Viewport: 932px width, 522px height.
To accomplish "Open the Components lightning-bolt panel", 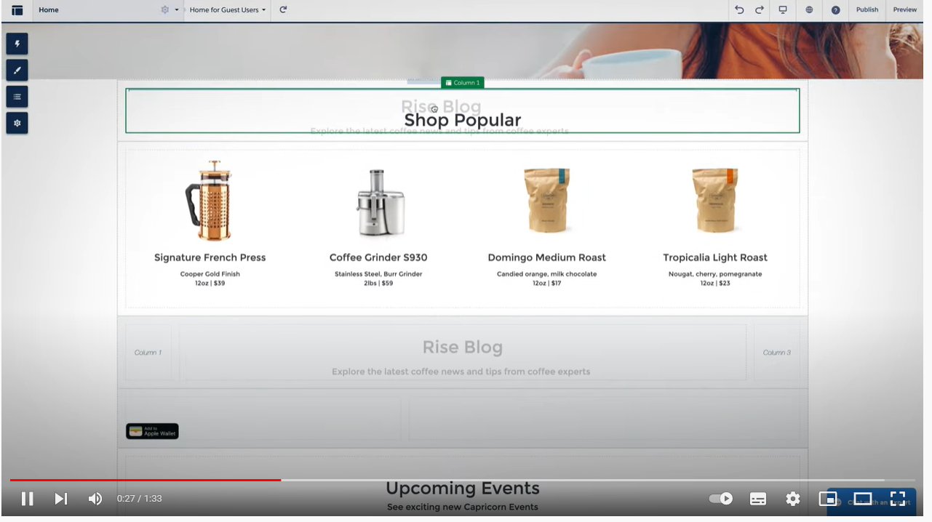I will [x=17, y=44].
